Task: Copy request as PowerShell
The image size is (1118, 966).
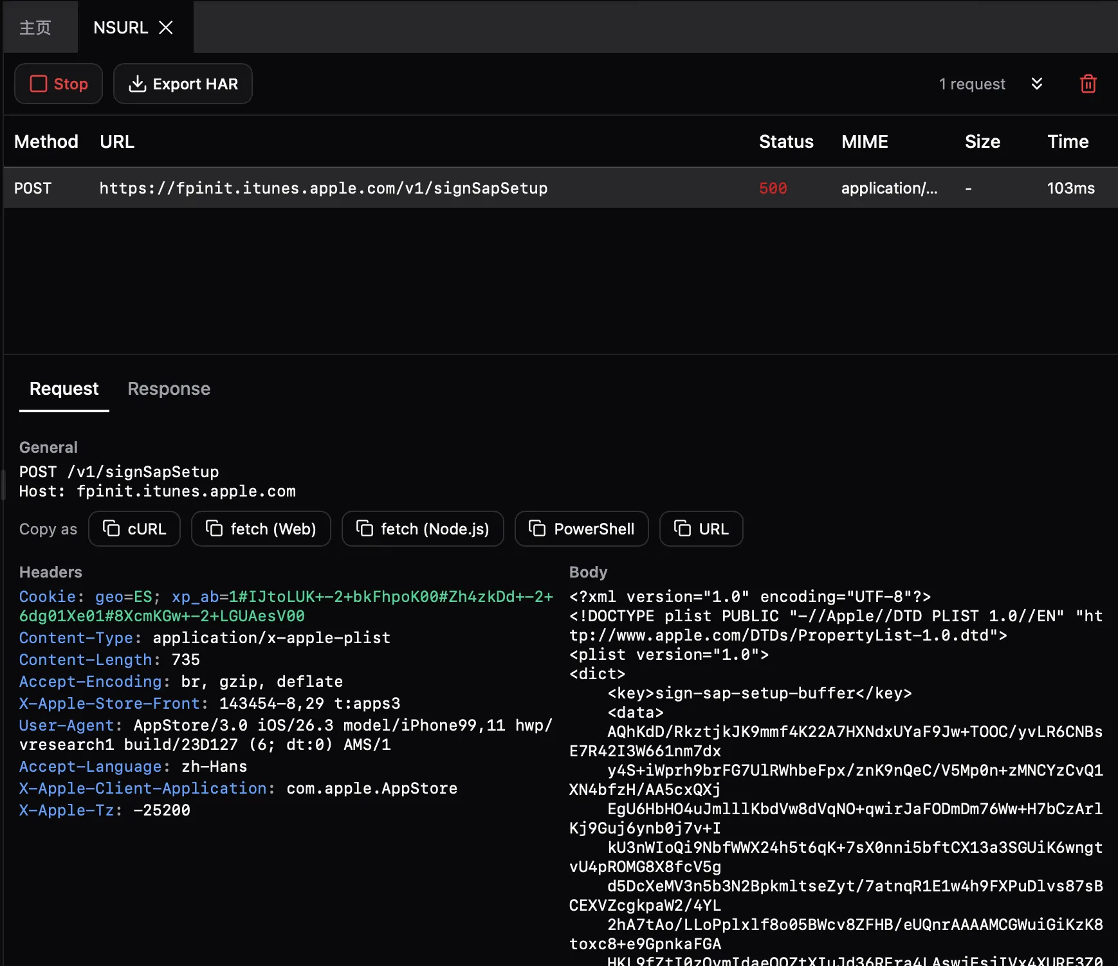Action: click(582, 529)
